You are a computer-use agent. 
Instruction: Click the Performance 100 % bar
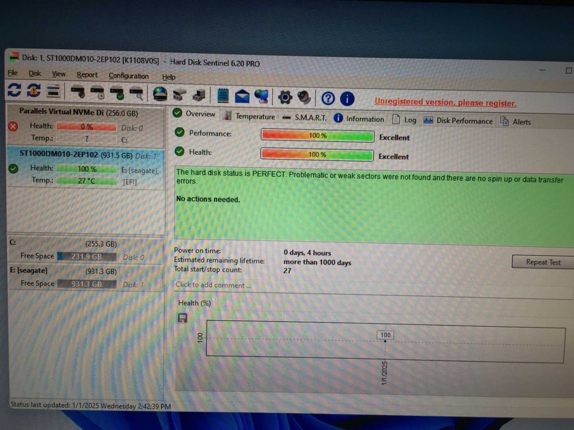[x=317, y=136]
